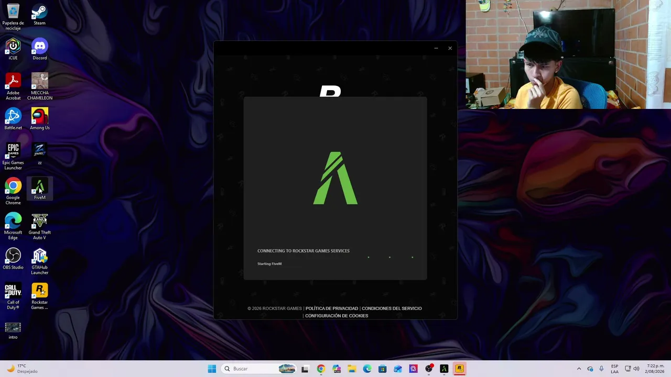Select the GTAHub Launcher desktop icon

pos(39,262)
